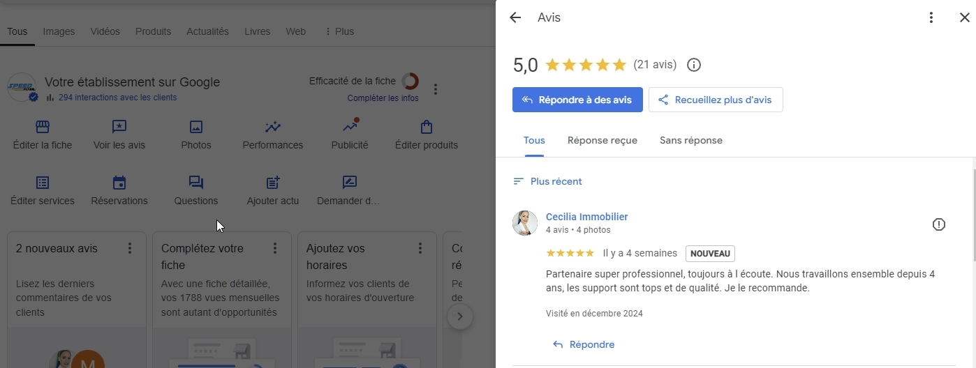Open Ajouter actu post icon

click(273, 183)
